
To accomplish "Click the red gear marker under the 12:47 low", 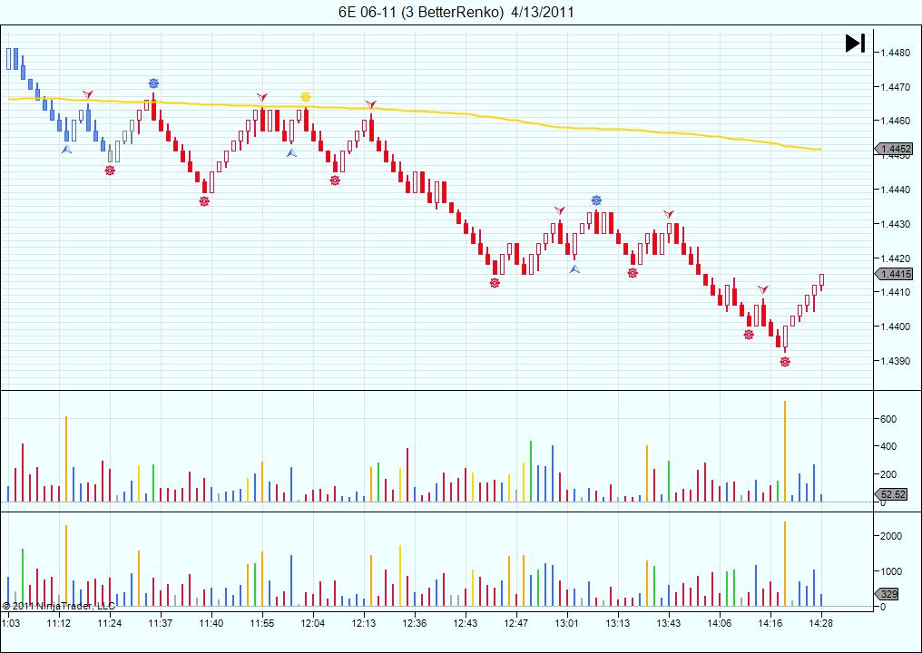I will 495,283.
